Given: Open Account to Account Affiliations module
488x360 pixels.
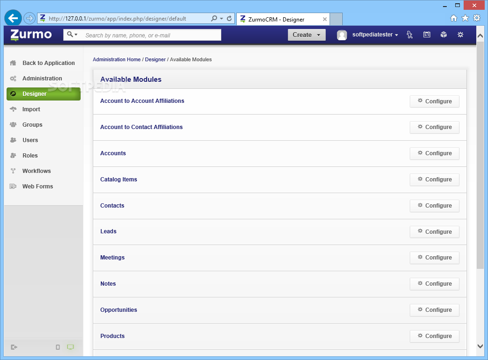Looking at the screenshot, I should pyautogui.click(x=142, y=101).
